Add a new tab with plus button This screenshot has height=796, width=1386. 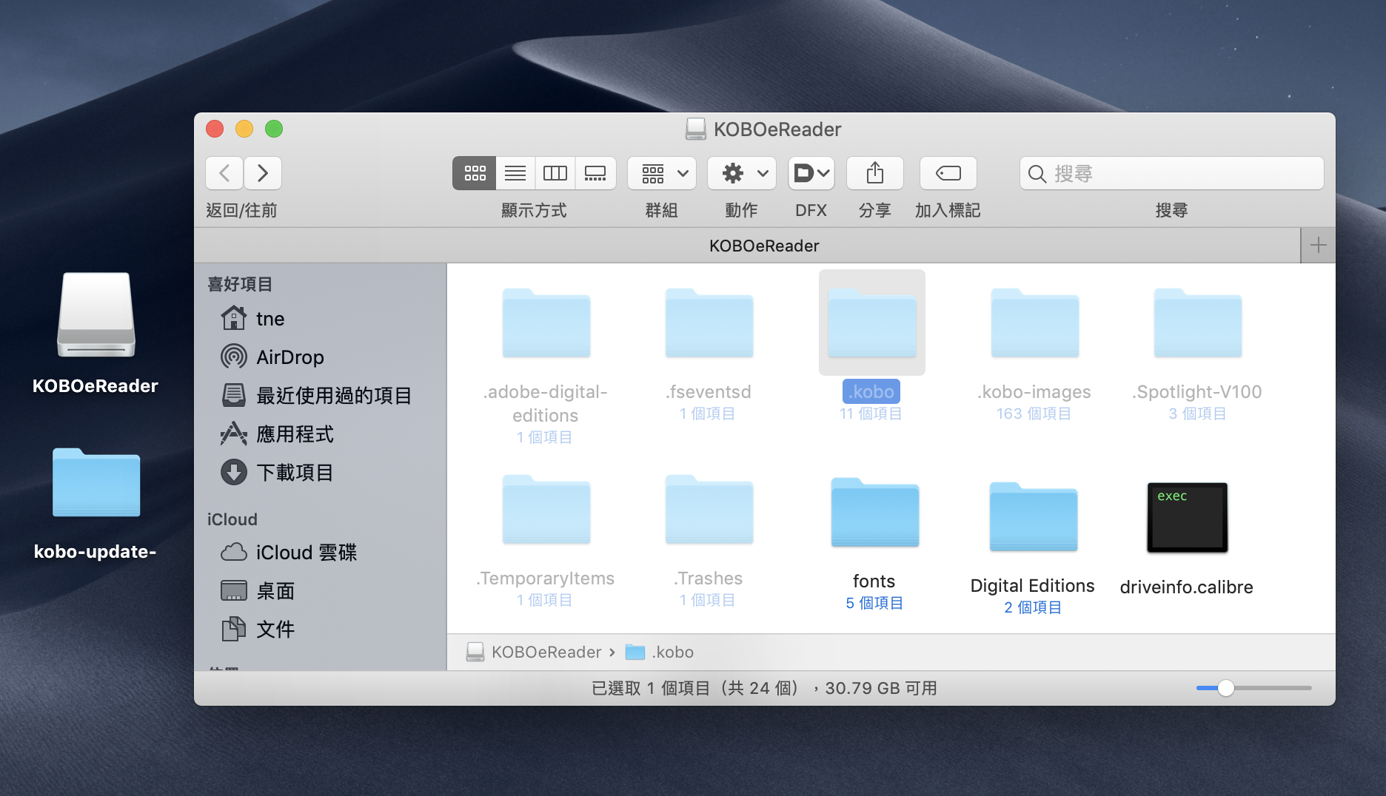coord(1318,245)
